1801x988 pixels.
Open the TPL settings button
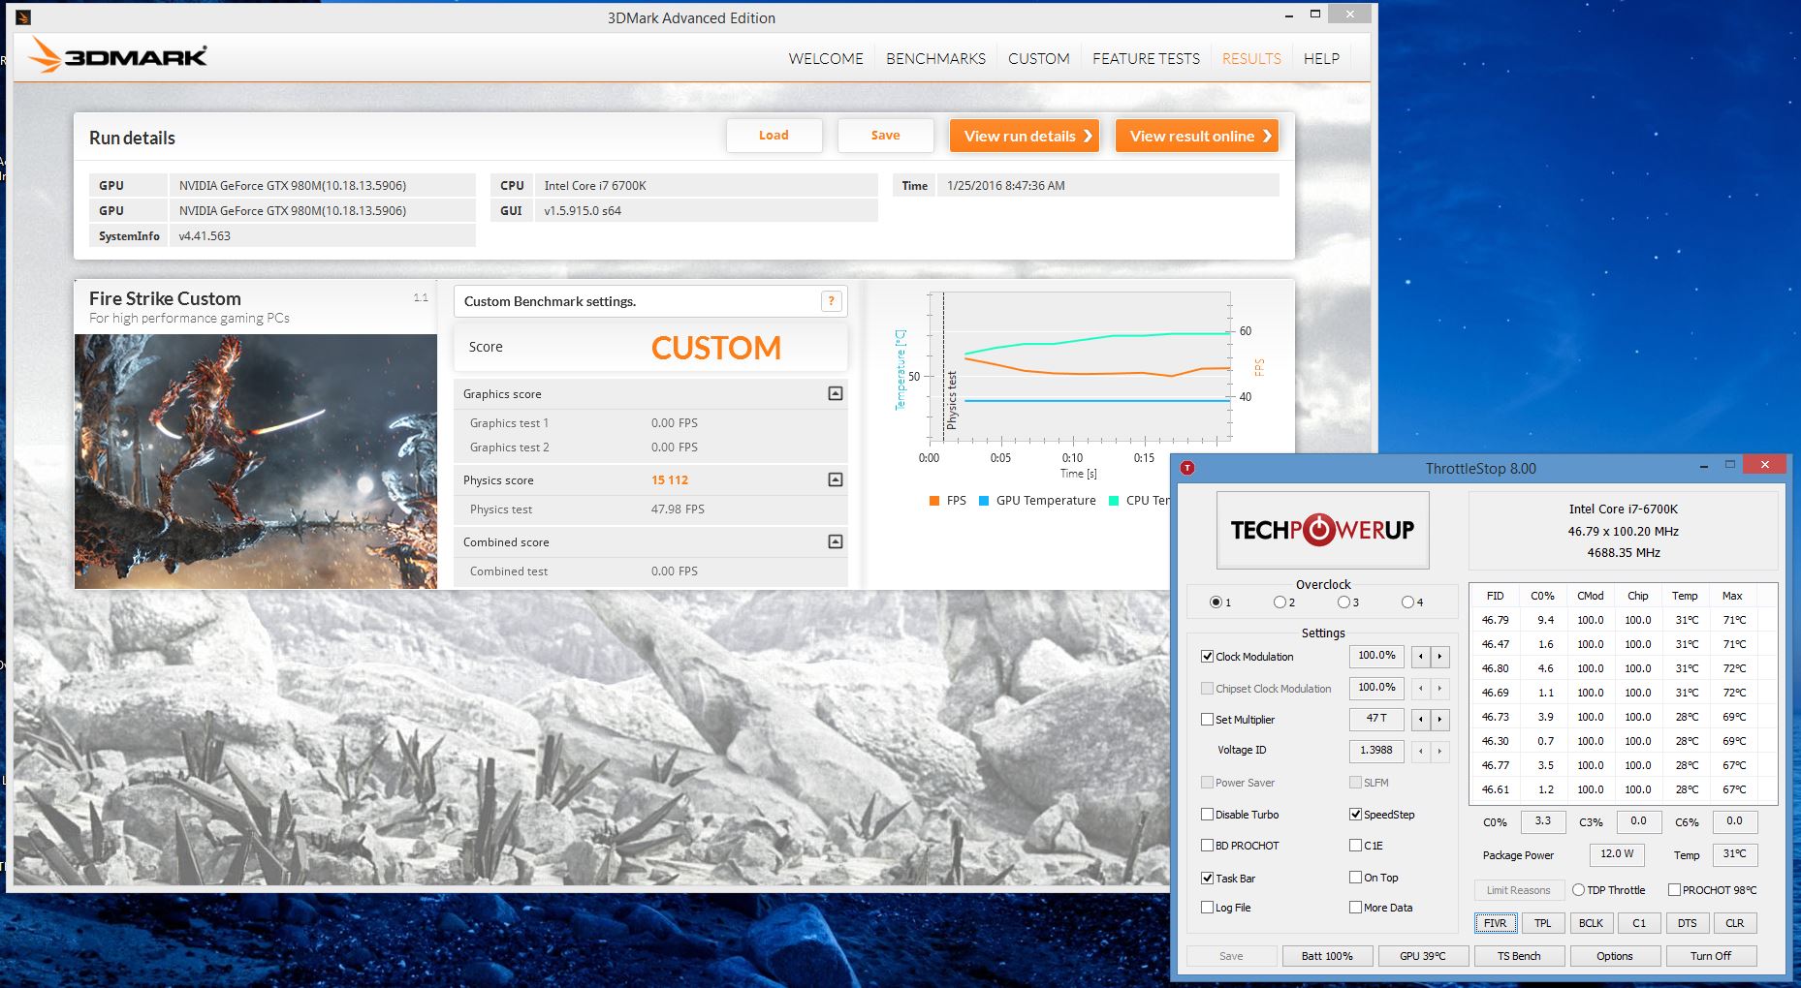[1543, 923]
